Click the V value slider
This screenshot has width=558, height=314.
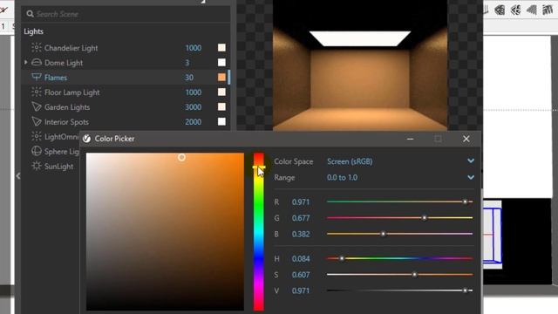pos(399,290)
